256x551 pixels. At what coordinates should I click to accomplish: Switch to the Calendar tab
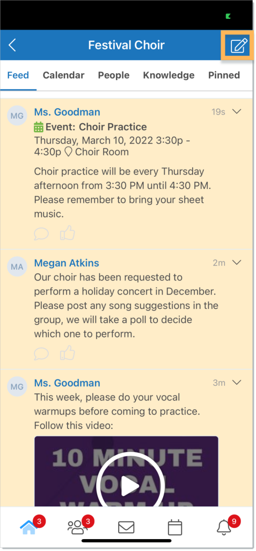(63, 75)
